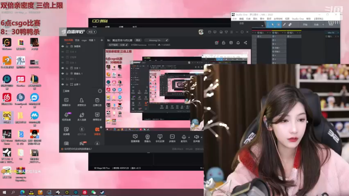Open the 乐曲 dropdown arrow in Studio One toolbar
The width and height of the screenshot is (349, 196).
click(x=323, y=25)
